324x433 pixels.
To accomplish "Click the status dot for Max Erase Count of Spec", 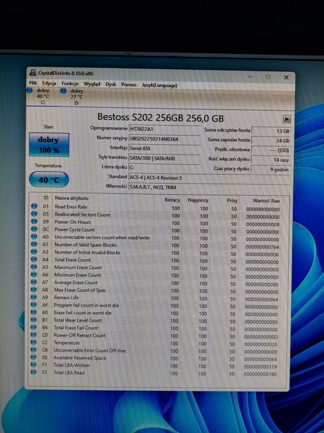I will click(x=33, y=289).
